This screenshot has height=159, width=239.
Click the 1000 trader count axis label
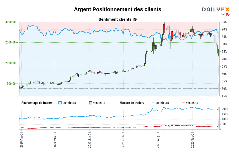[225, 119]
